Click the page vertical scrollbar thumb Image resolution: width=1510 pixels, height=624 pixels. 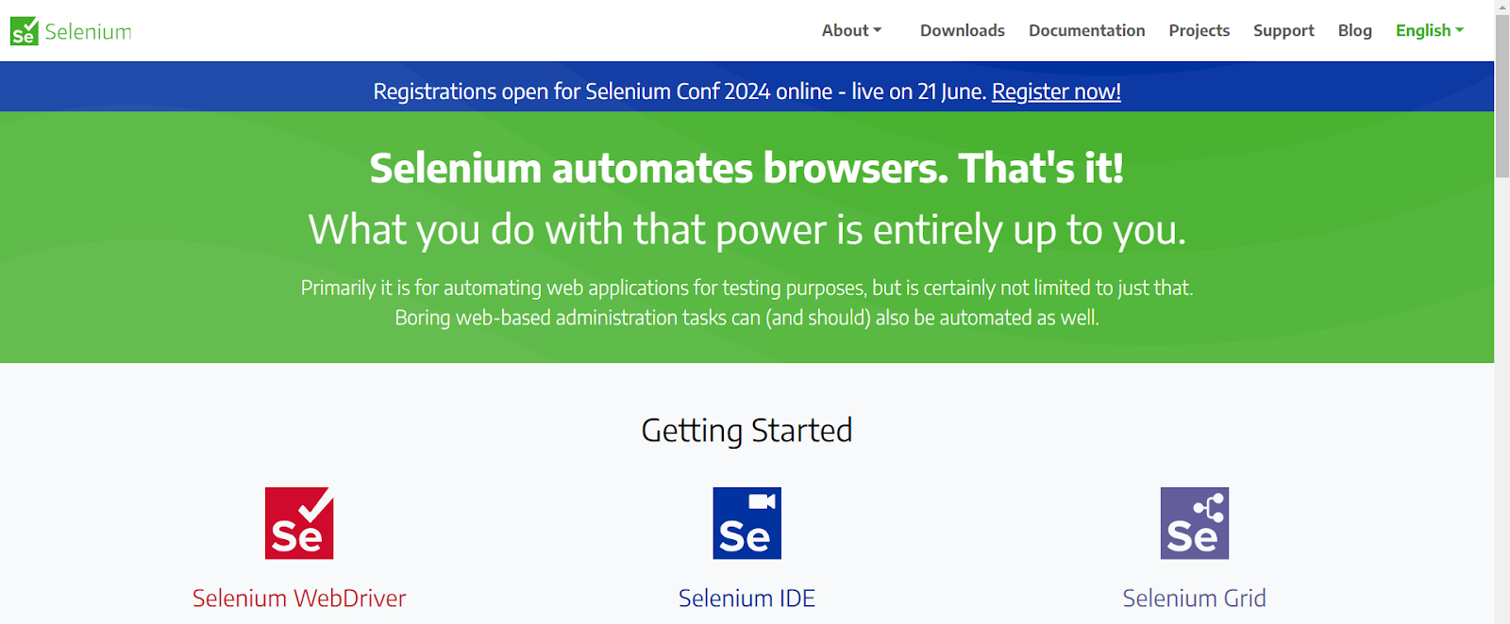(x=1502, y=96)
